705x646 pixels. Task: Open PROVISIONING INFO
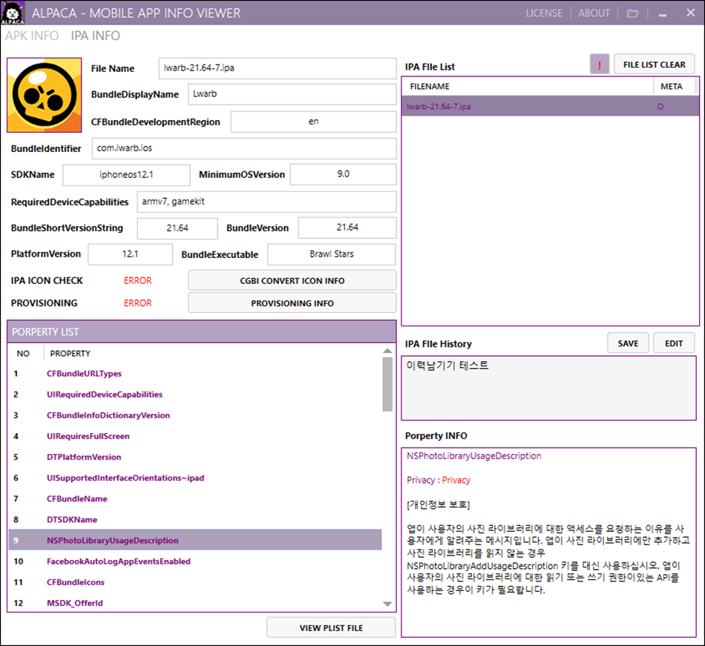pyautogui.click(x=292, y=303)
